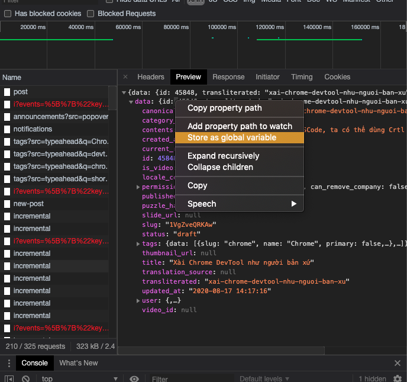The height and width of the screenshot is (382, 407).
Task: Enable the Has blocked cookies checkbox
Action: (x=7, y=14)
